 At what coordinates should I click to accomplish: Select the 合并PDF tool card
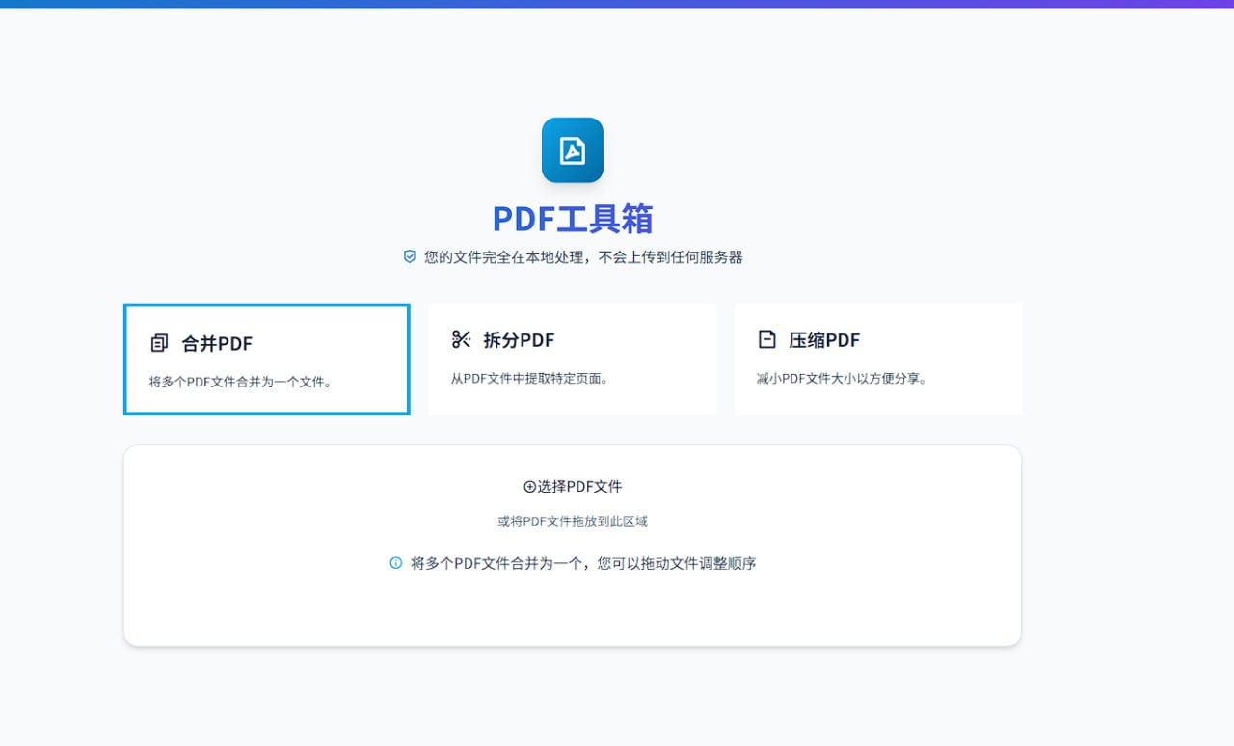tap(266, 359)
